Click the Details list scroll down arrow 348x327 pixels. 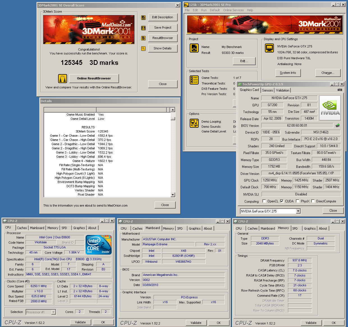coord(173,195)
